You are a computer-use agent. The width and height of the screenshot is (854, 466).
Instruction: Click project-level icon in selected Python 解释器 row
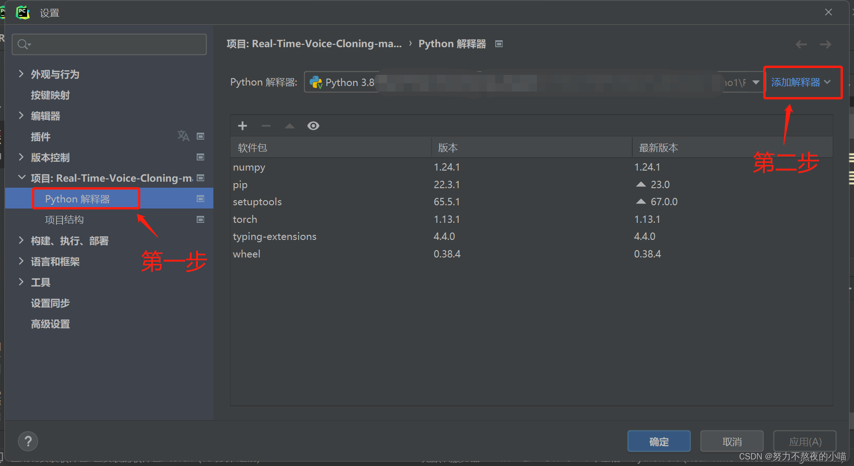coord(200,199)
